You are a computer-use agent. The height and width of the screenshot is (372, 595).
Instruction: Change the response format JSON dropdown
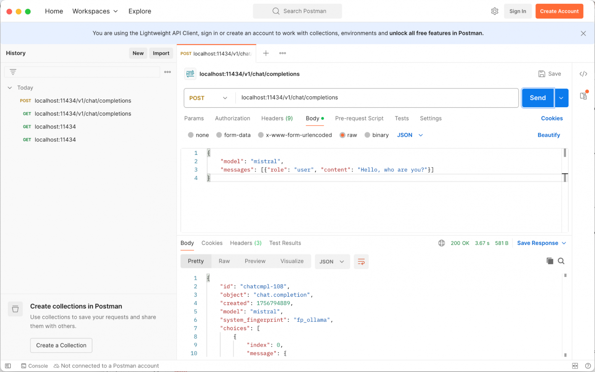[x=332, y=262]
